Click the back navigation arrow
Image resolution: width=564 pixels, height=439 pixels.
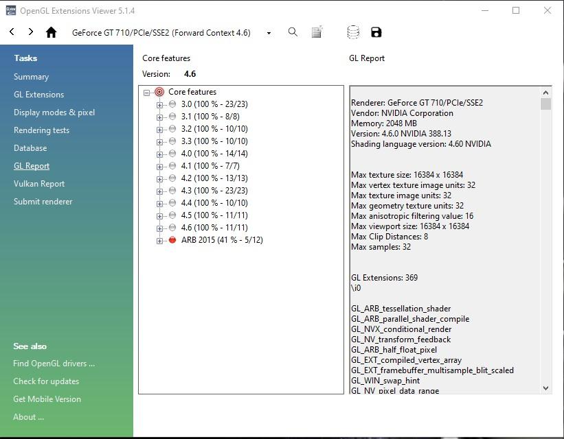(12, 32)
